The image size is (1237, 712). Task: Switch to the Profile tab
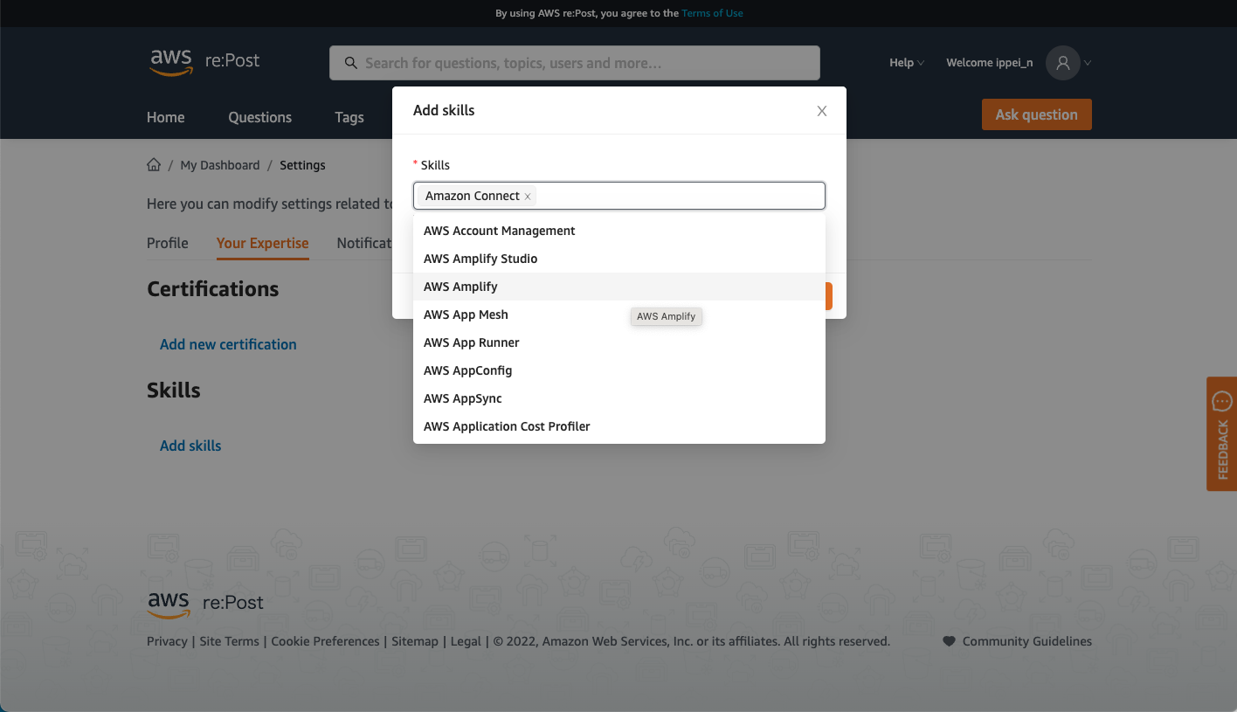point(168,243)
